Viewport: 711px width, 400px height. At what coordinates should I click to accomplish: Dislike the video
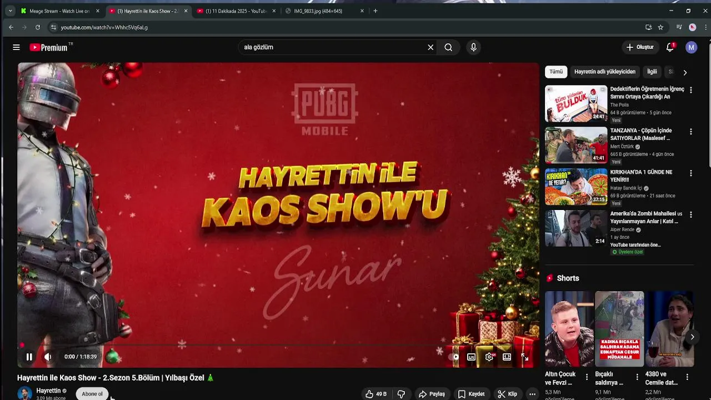coord(401,394)
